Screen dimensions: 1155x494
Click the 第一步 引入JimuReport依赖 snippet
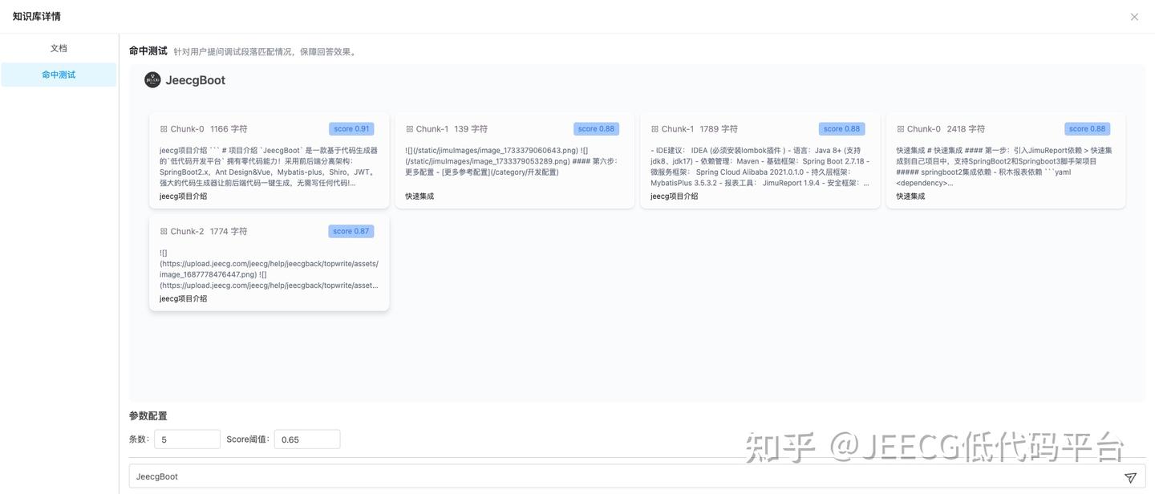point(1004,167)
